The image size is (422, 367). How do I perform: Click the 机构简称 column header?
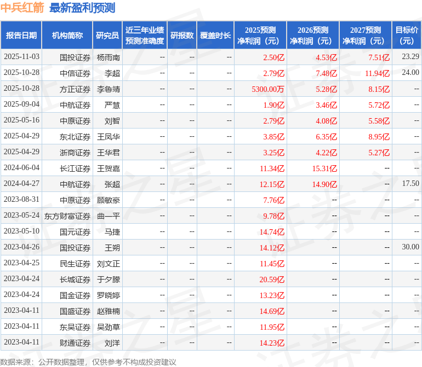pos(67,35)
